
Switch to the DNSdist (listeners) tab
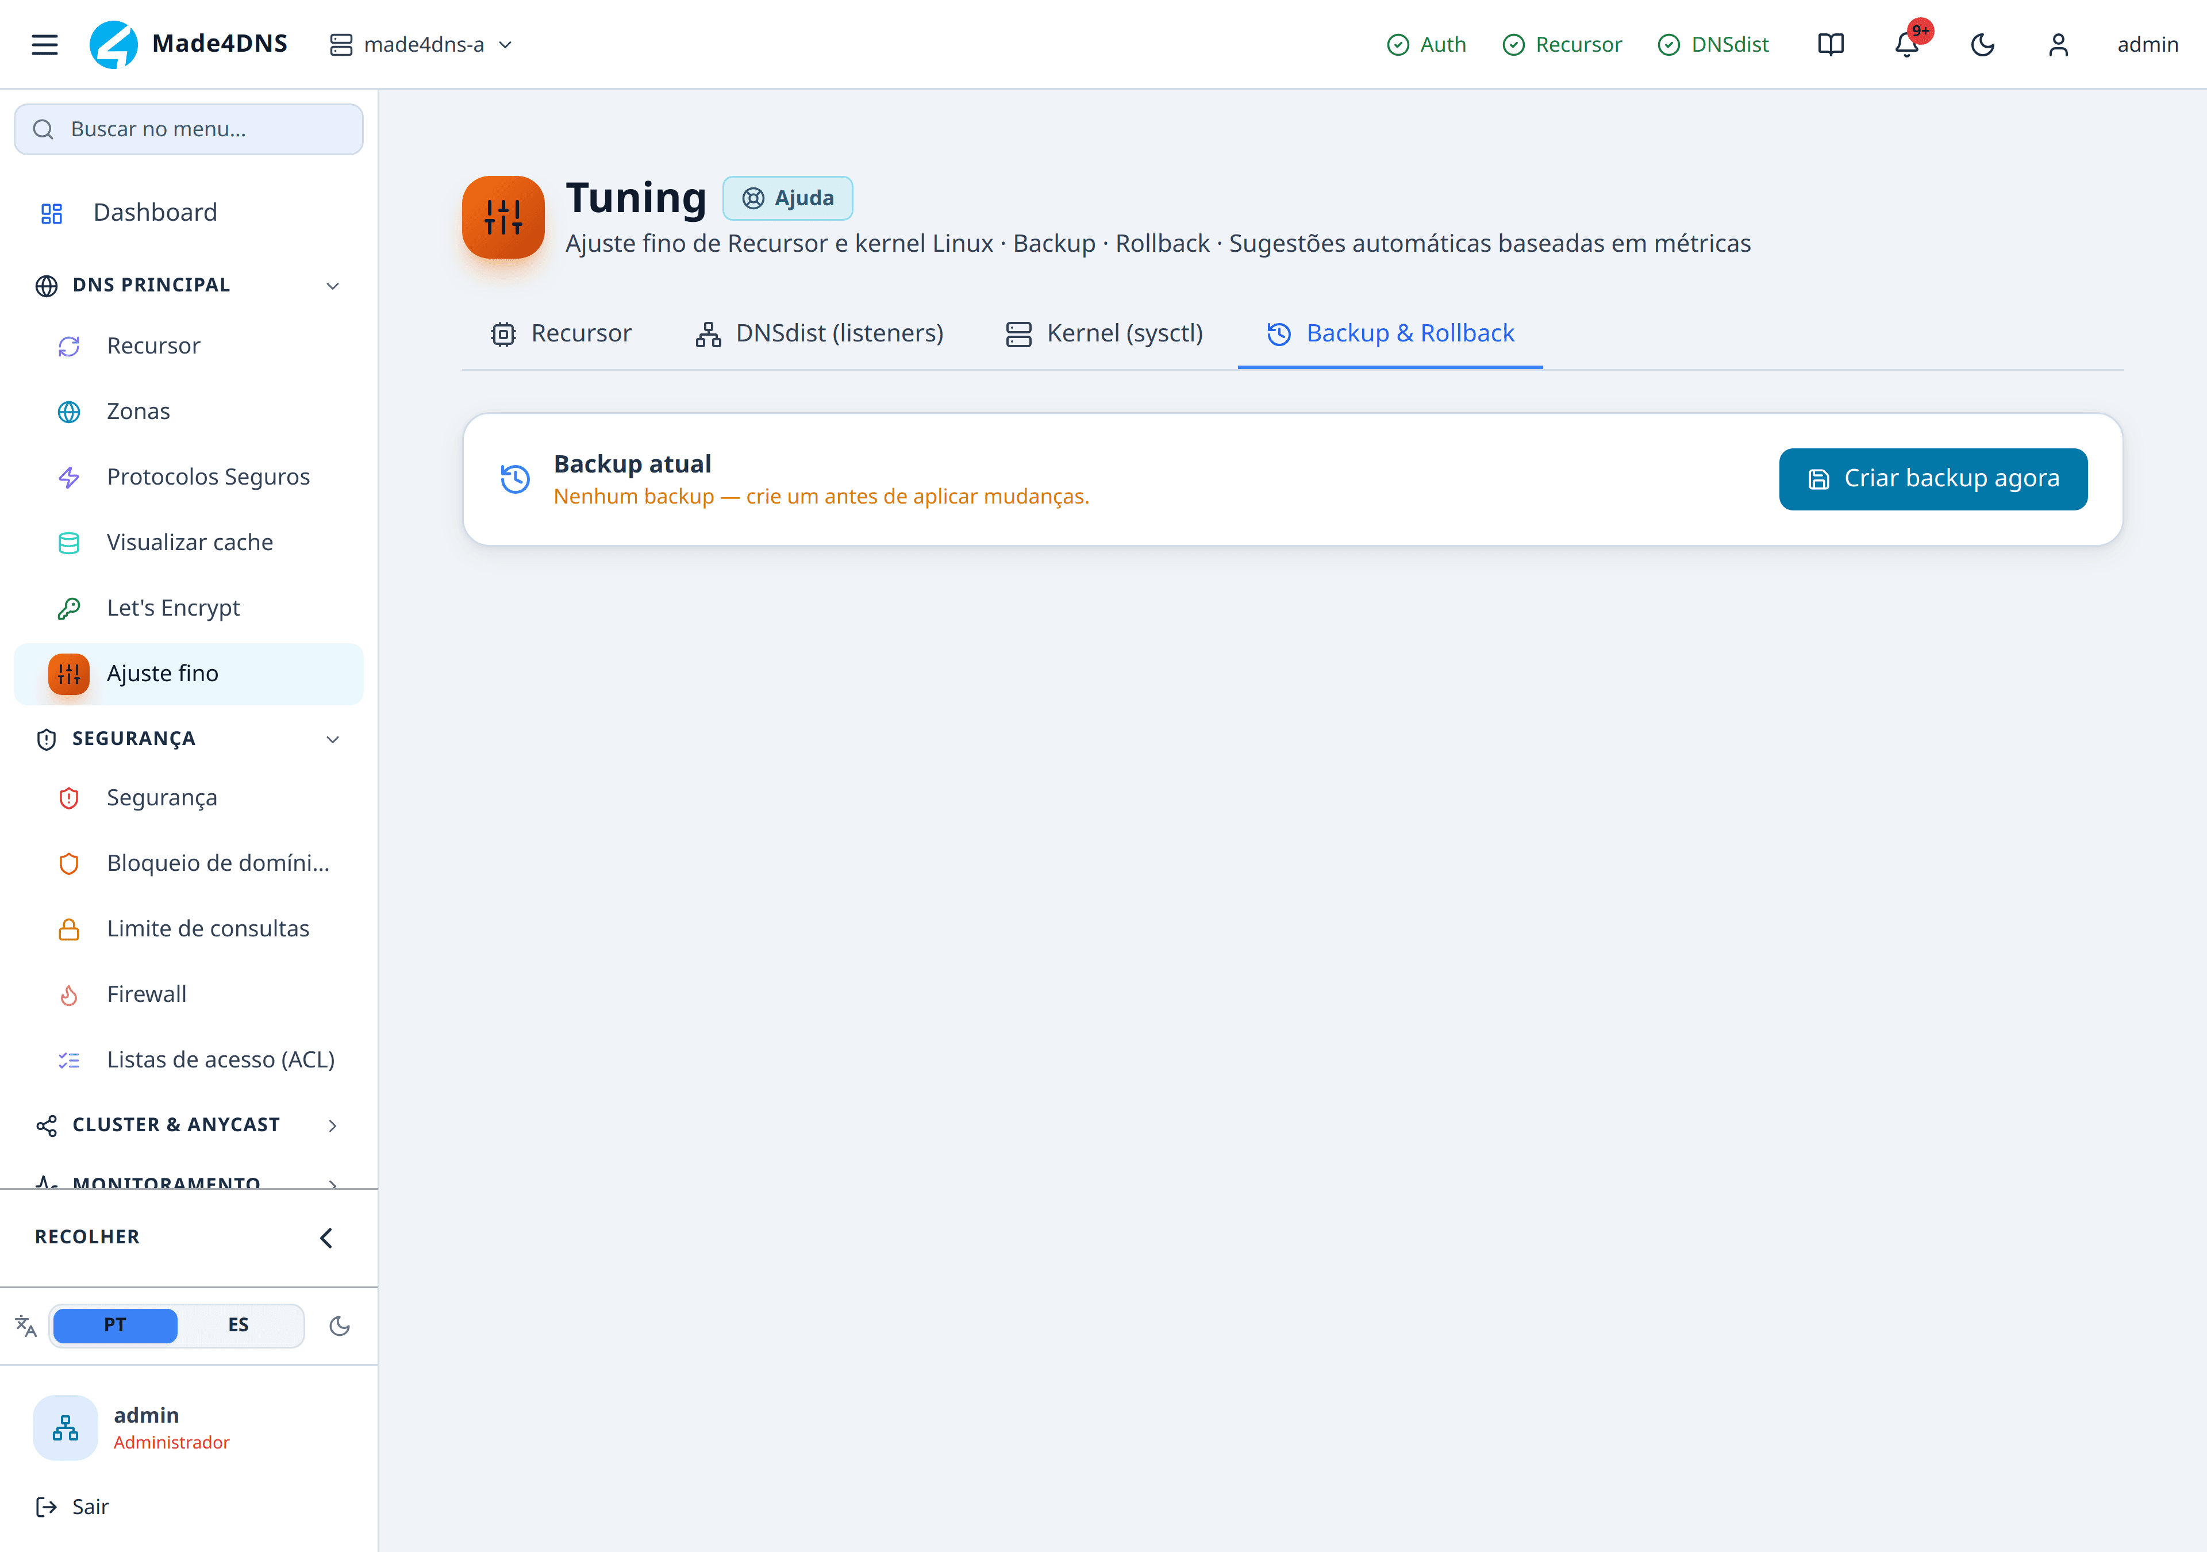(819, 333)
